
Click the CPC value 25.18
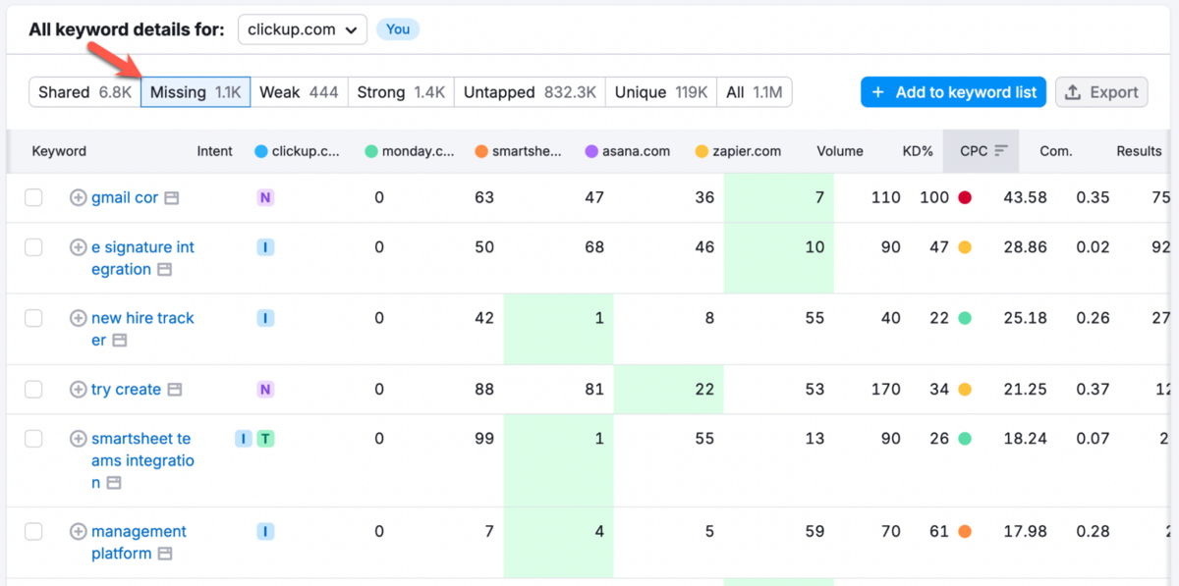click(x=1025, y=318)
